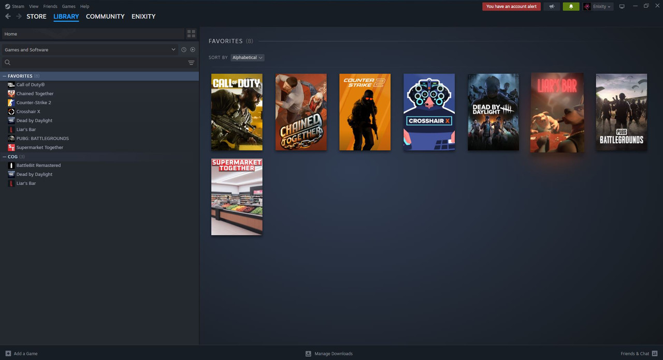
Task: Click the BattleBit Remastered sidebar icon
Action: coord(11,166)
